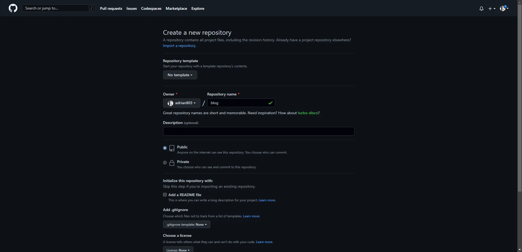Click into the Description text field
This screenshot has width=522, height=252.
pyautogui.click(x=258, y=131)
